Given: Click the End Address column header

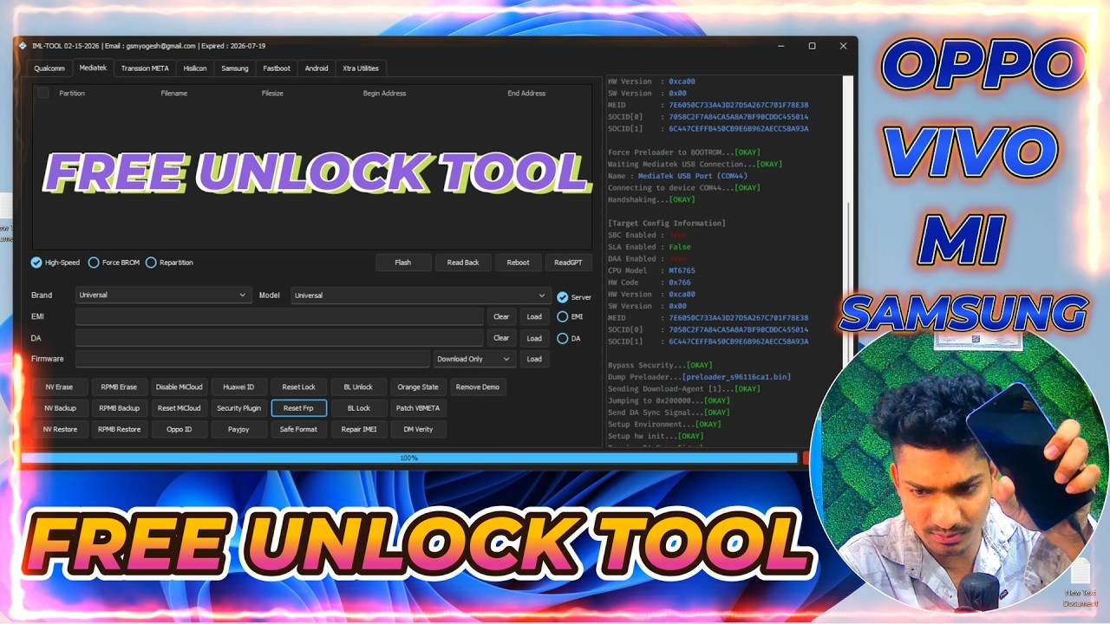Looking at the screenshot, I should point(526,93).
